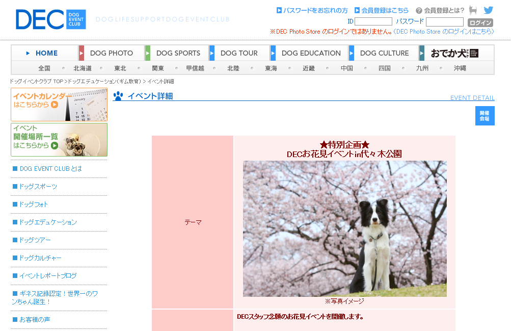This screenshot has width=511, height=331.
Task: Focus the ID input field
Action: point(373,21)
